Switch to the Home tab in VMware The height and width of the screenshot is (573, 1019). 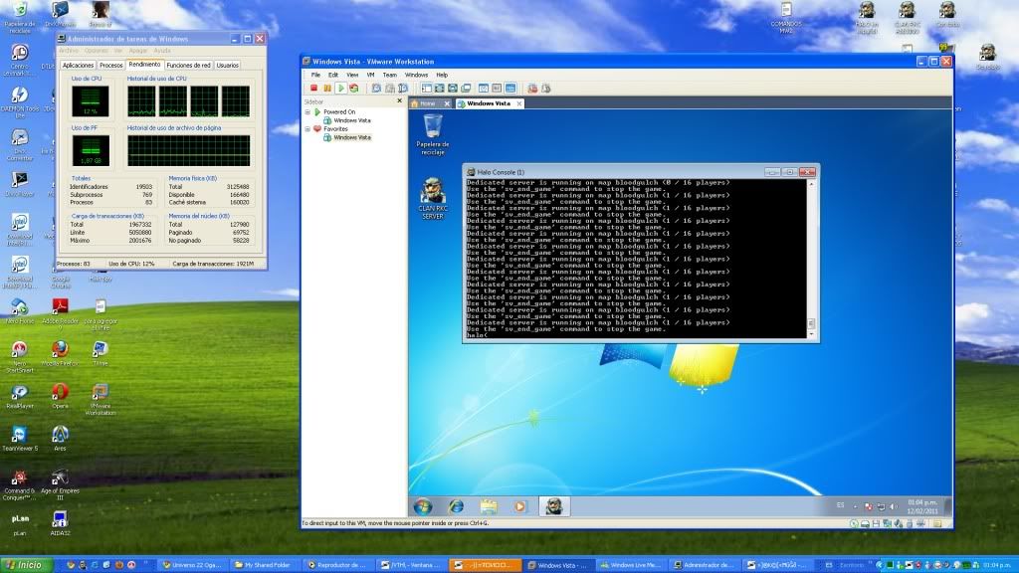coord(428,103)
